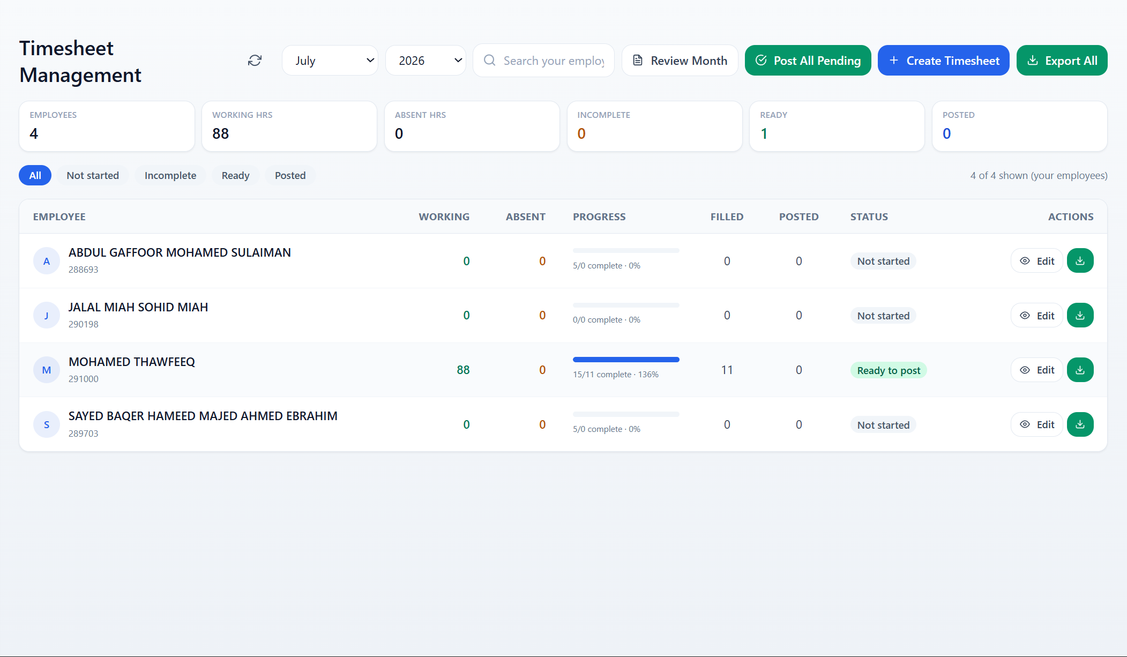The width and height of the screenshot is (1127, 657).
Task: Click employee ID 291000
Action: pyautogui.click(x=84, y=379)
